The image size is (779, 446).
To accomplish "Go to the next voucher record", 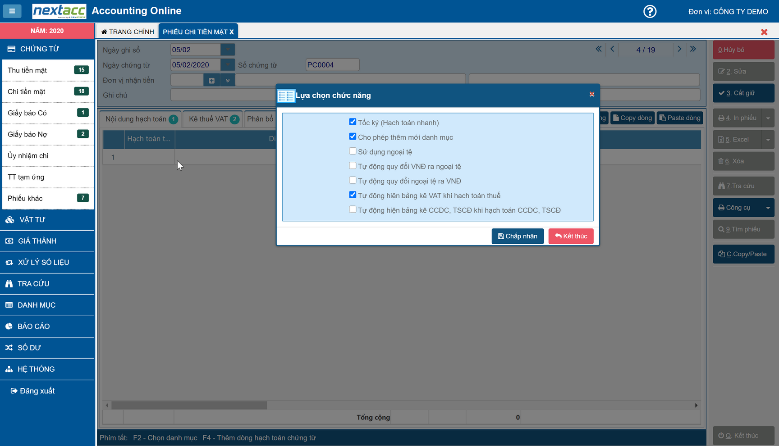I will point(679,49).
